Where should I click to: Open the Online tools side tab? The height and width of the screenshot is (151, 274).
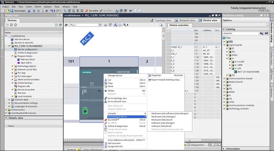272,57
